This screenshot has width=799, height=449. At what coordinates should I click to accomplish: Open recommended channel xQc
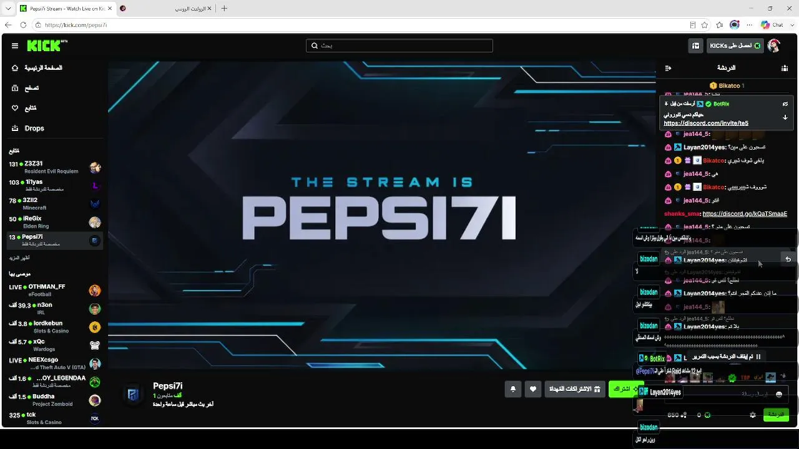[x=54, y=345]
